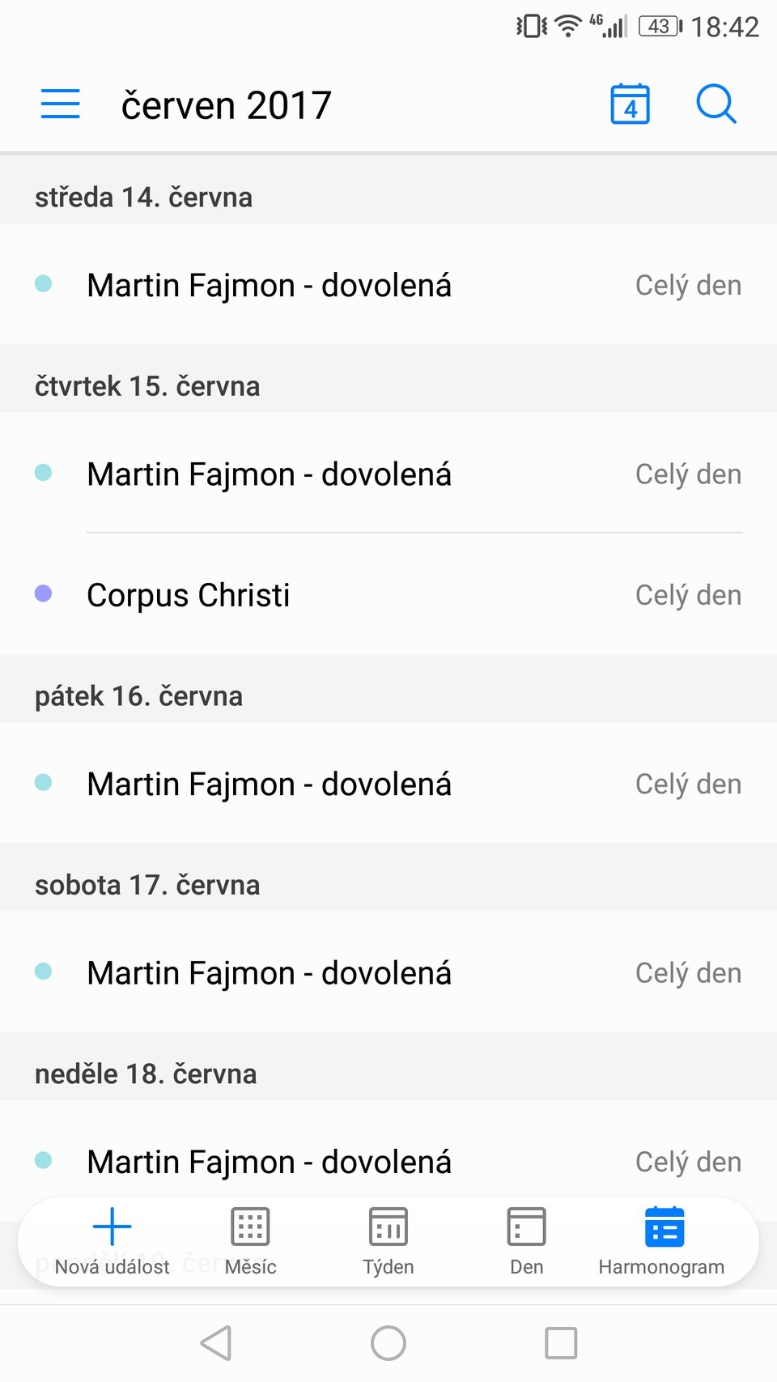Viewport: 777px width, 1382px height.
Task: Open the search magnifier icon
Action: pos(716,104)
